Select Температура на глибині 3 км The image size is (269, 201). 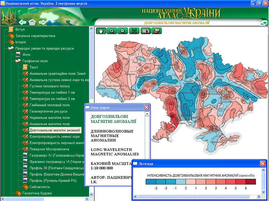52,99
